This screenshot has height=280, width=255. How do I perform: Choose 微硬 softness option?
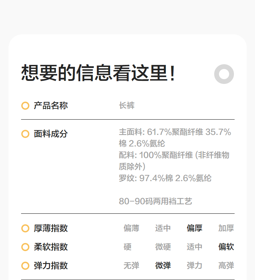click(163, 247)
